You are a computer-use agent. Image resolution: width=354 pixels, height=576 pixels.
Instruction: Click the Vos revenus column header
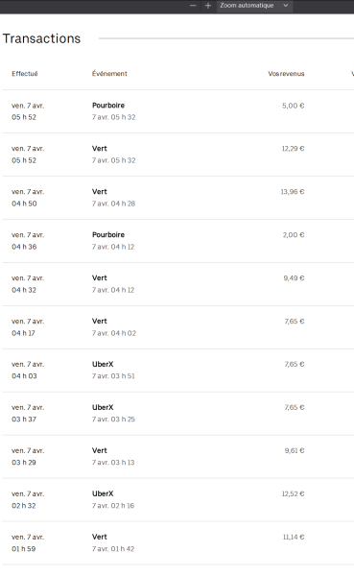click(x=286, y=74)
